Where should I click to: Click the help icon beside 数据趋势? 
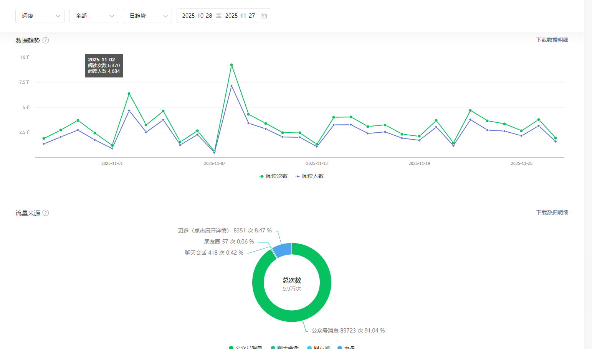pyautogui.click(x=46, y=40)
